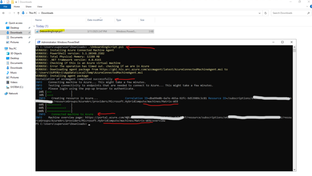Click the "Connected machine to Azure" line
The height and width of the screenshot is (176, 312).
point(72,114)
